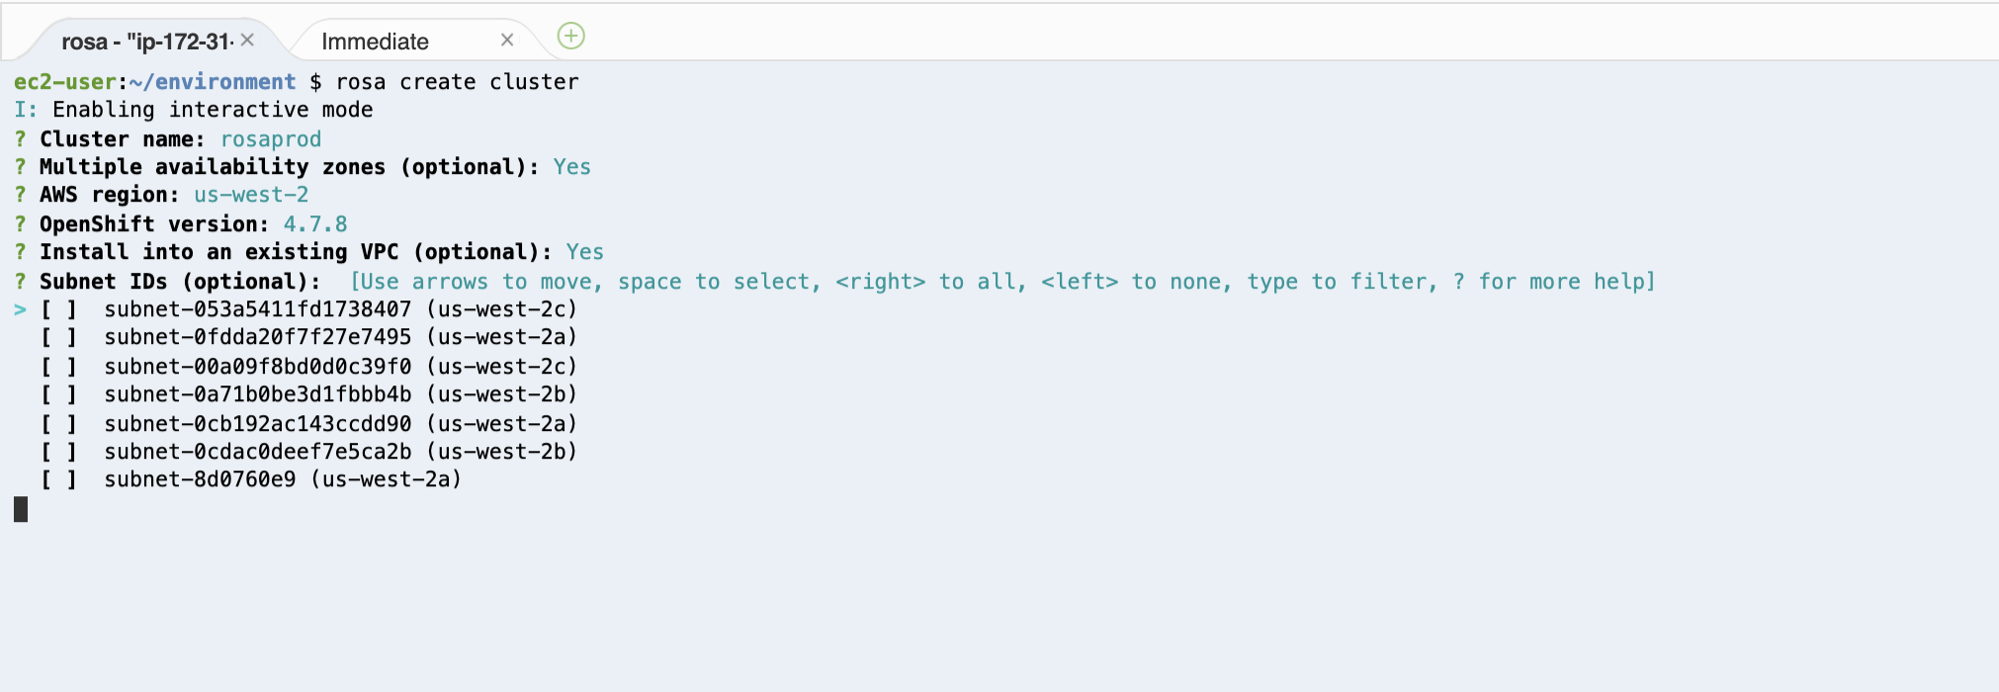Switch to the rosa ip-172-31 tab
1999x692 pixels.
(x=146, y=42)
